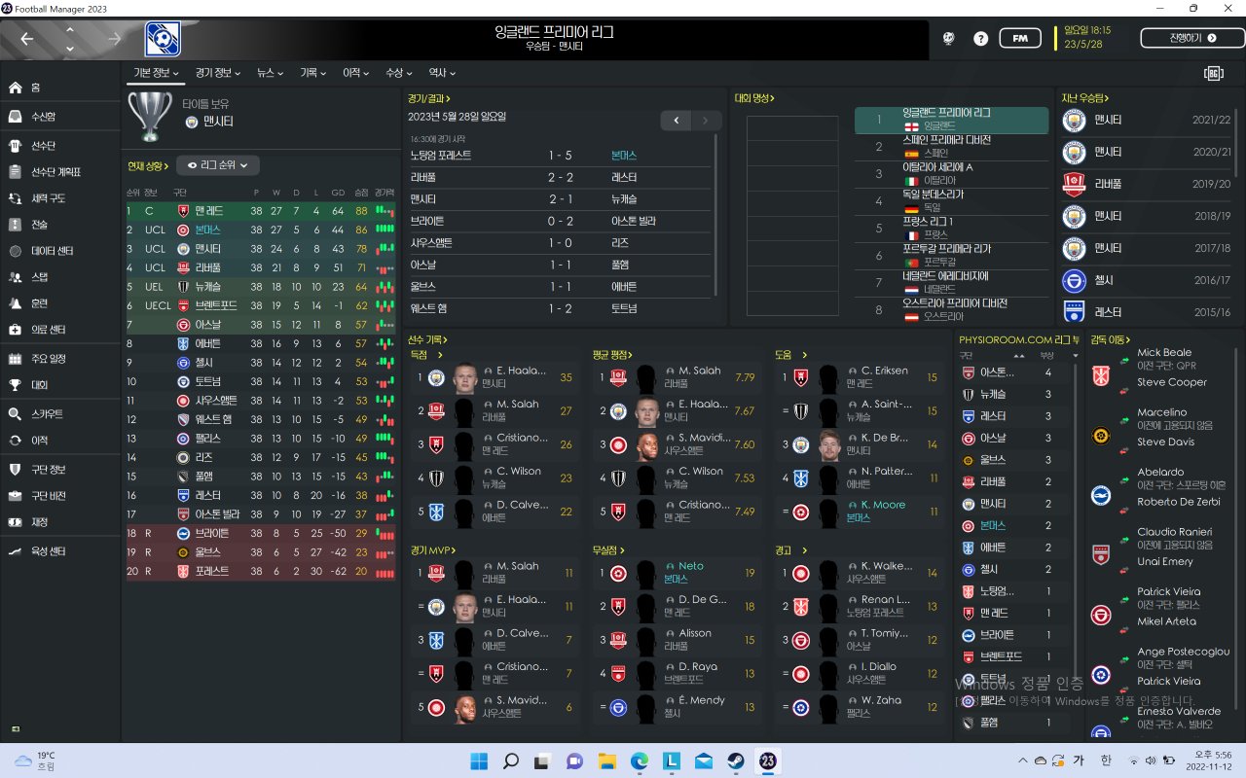Open the 노팅엄 포레스트 1 - 5 본머스 result

click(562, 156)
